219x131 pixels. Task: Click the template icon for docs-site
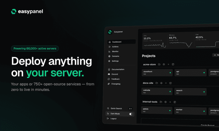pos(170,83)
